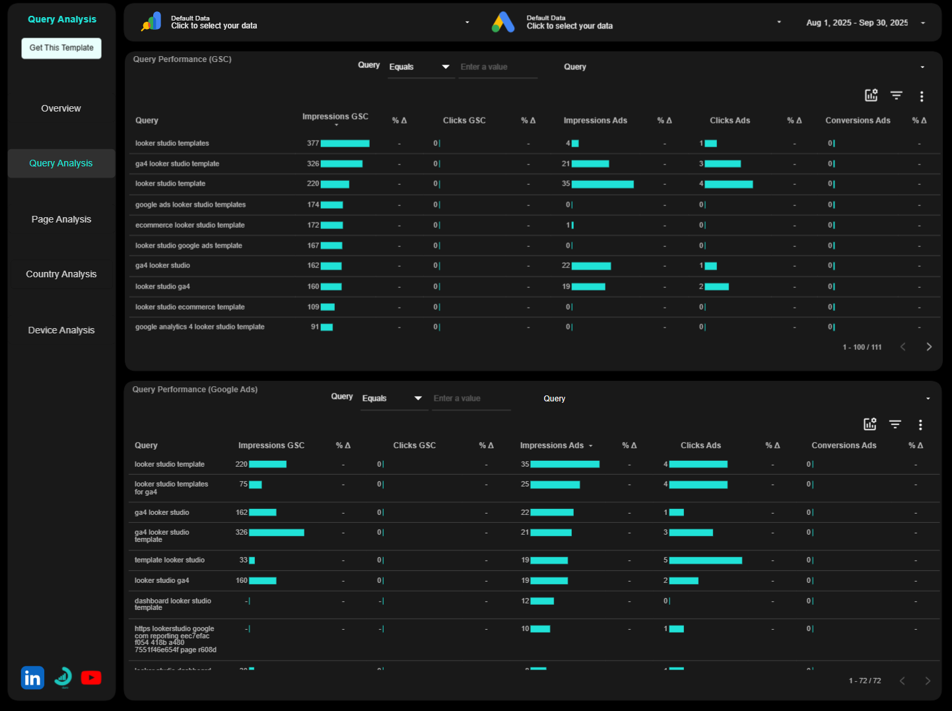Switch to the Page Analysis section
Screen dimensions: 952x711
[x=61, y=219]
